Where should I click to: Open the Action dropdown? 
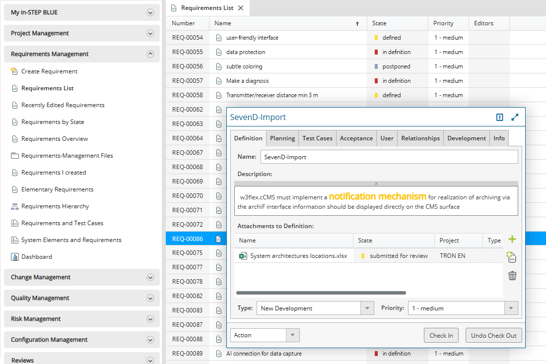(293, 335)
